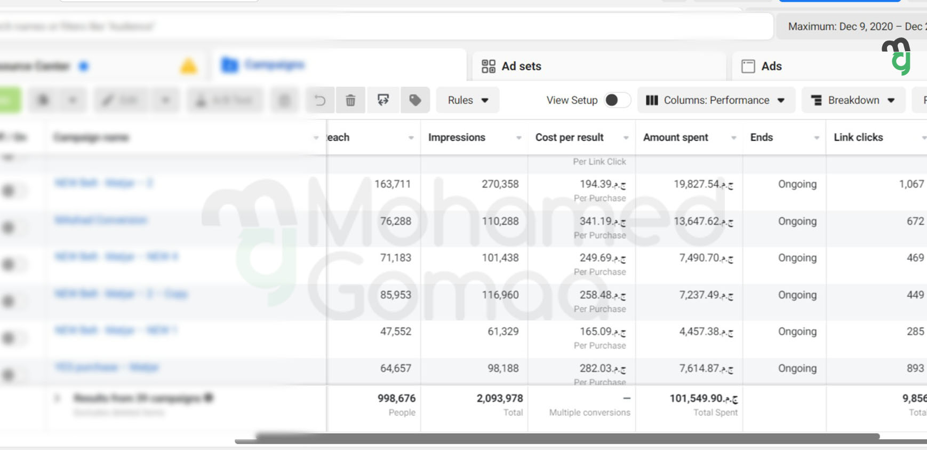927x450 pixels.
Task: Click the Campaigns folder icon
Action: (230, 65)
